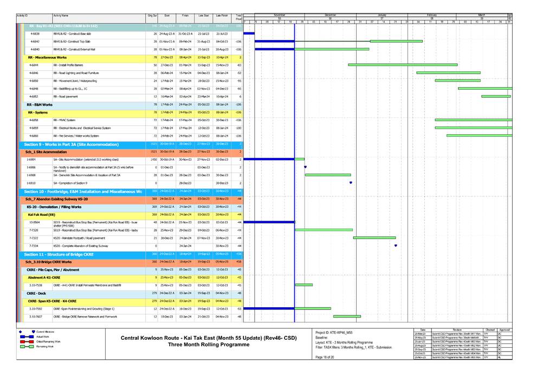Click the Orig Dur column header
The image size is (543, 383).
click(x=152, y=16)
